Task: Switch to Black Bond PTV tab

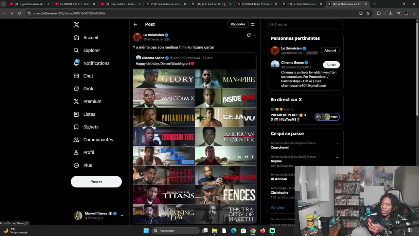Action: [256, 4]
